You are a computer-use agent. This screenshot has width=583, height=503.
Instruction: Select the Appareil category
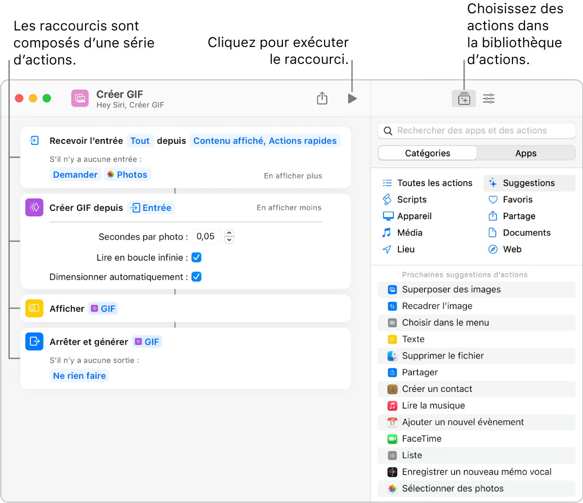[x=407, y=216]
